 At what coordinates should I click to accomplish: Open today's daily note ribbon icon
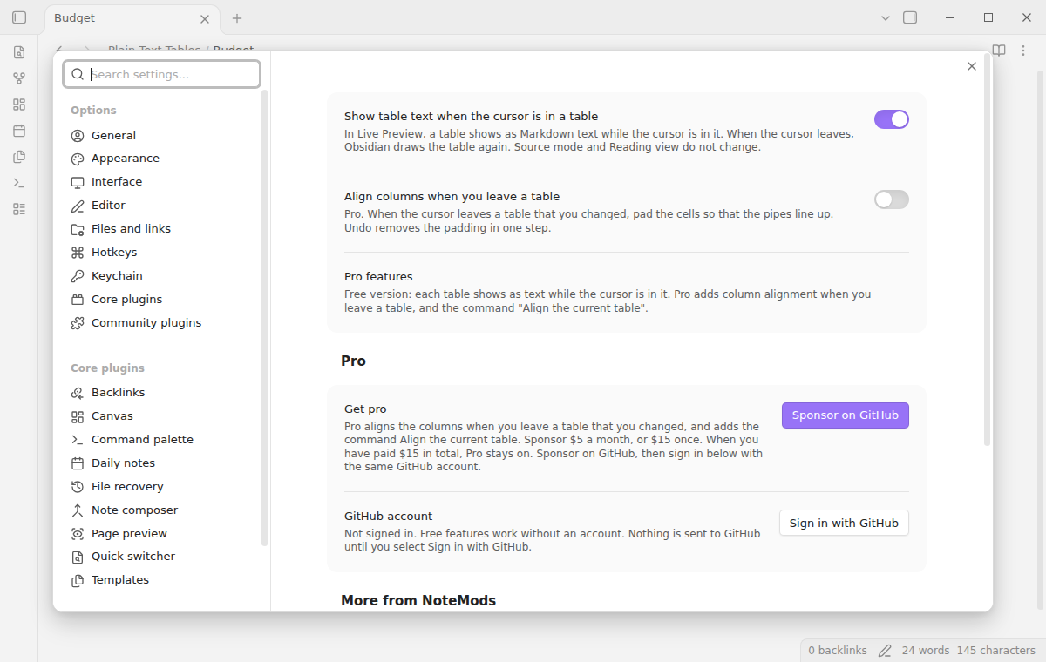[x=19, y=131]
